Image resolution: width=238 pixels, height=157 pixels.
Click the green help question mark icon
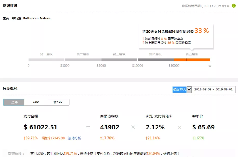pyautogui.click(x=234, y=6)
